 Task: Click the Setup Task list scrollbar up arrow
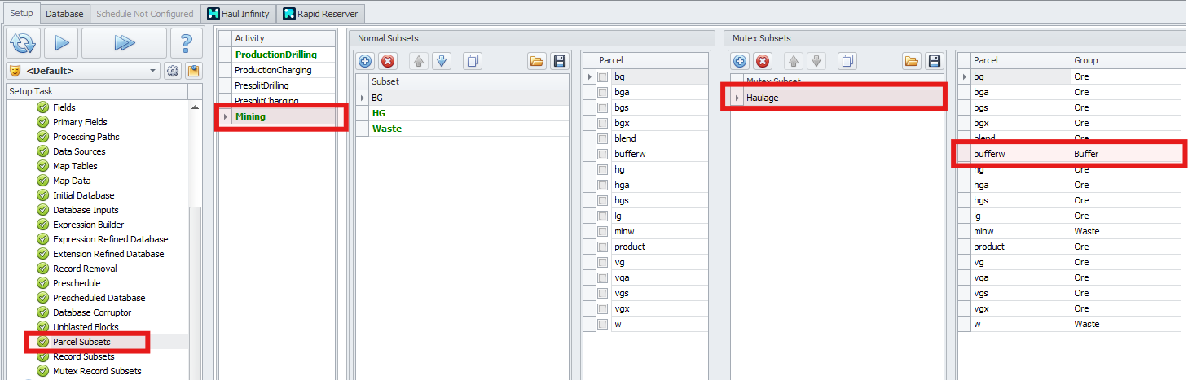pyautogui.click(x=195, y=107)
